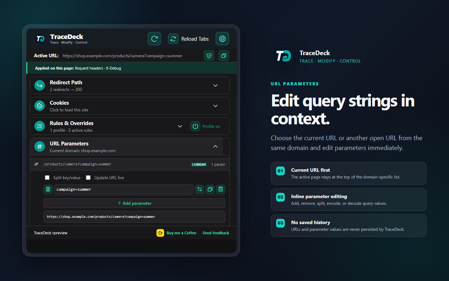Delete the campaign=summer parameter with trash icon
449x281 pixels.
pyautogui.click(x=220, y=189)
